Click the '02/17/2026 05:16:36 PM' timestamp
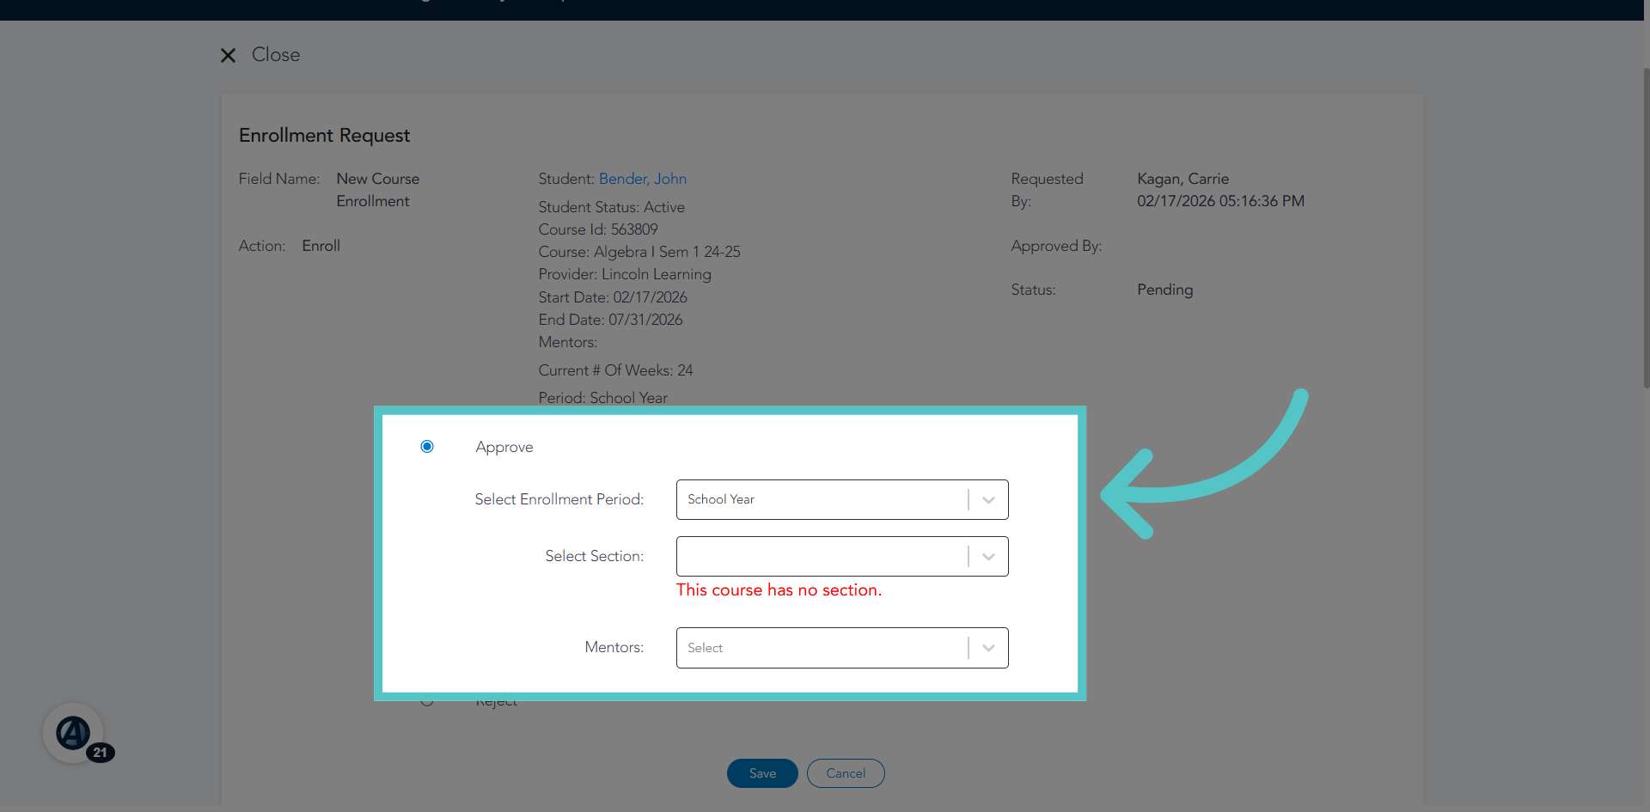The height and width of the screenshot is (812, 1650). coord(1220,201)
